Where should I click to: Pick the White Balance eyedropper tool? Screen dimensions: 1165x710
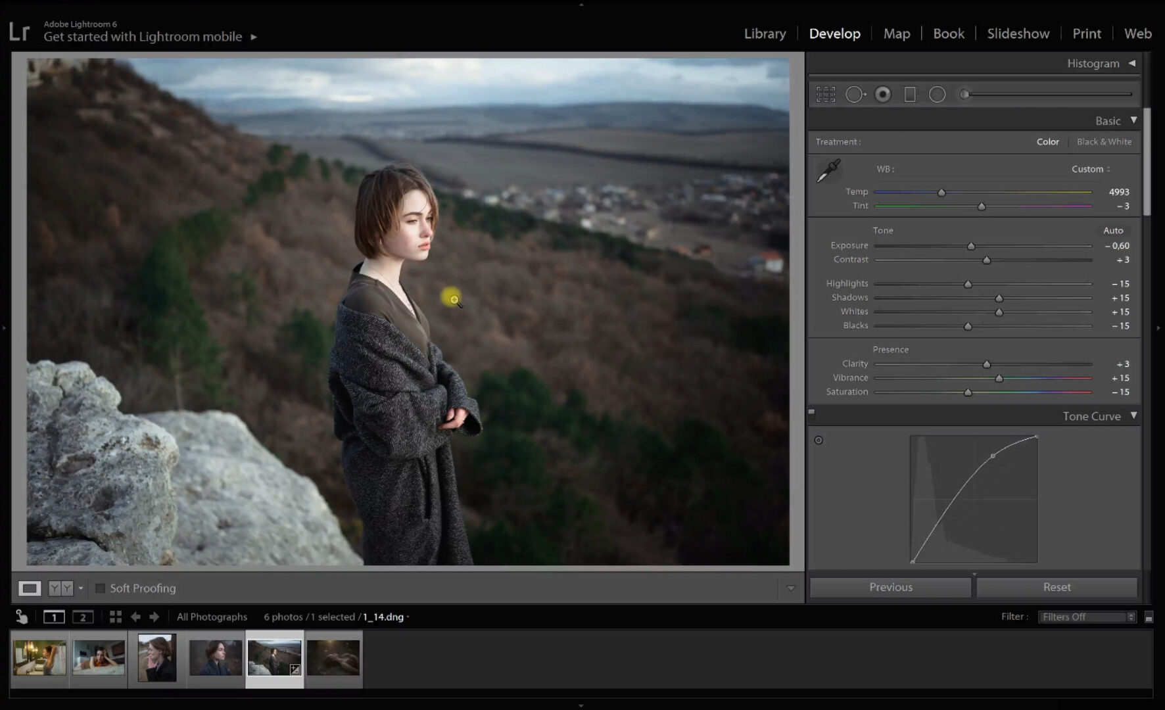[828, 171]
